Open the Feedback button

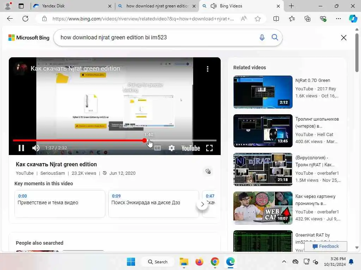(326, 246)
